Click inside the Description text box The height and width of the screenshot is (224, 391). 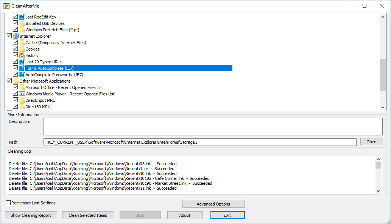[x=213, y=127]
